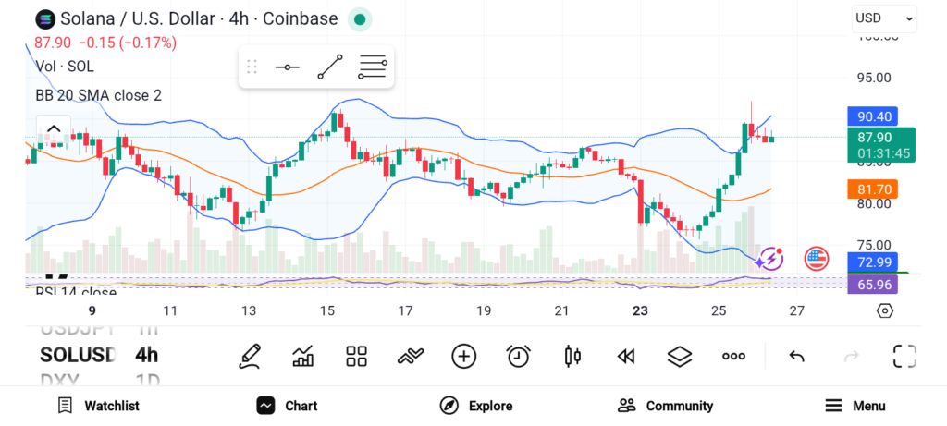Open the indicators wave-line icon

410,356
